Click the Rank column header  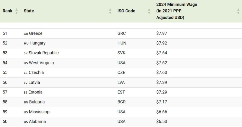pos(7,11)
